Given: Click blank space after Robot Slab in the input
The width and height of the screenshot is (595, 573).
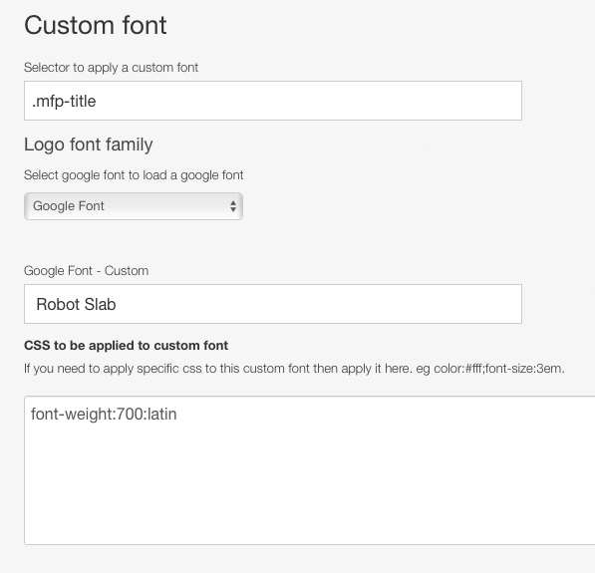Looking at the screenshot, I should [x=319, y=304].
